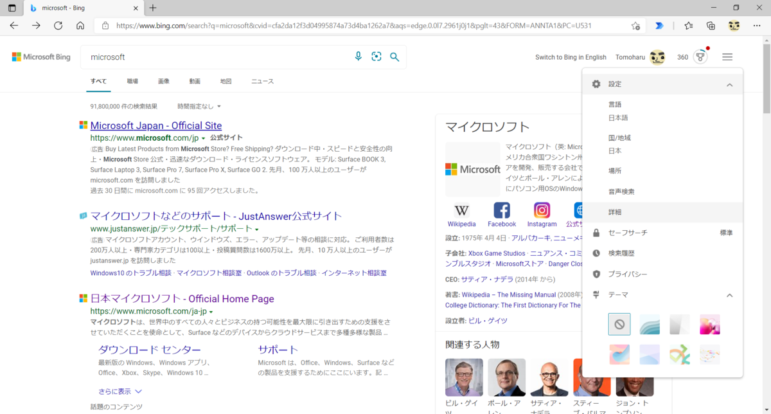Open Microsoft Japan - Official Site link
The width and height of the screenshot is (771, 414).
tap(156, 125)
